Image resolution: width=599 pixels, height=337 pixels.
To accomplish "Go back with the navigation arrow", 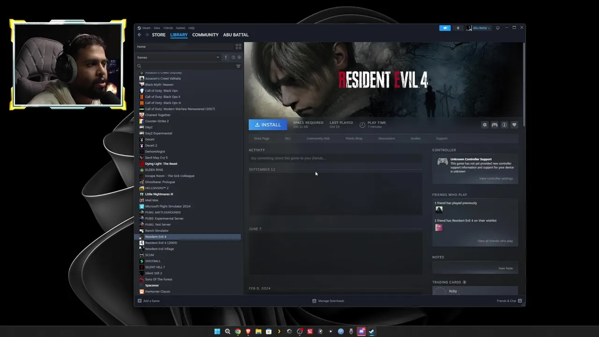I will tap(139, 35).
